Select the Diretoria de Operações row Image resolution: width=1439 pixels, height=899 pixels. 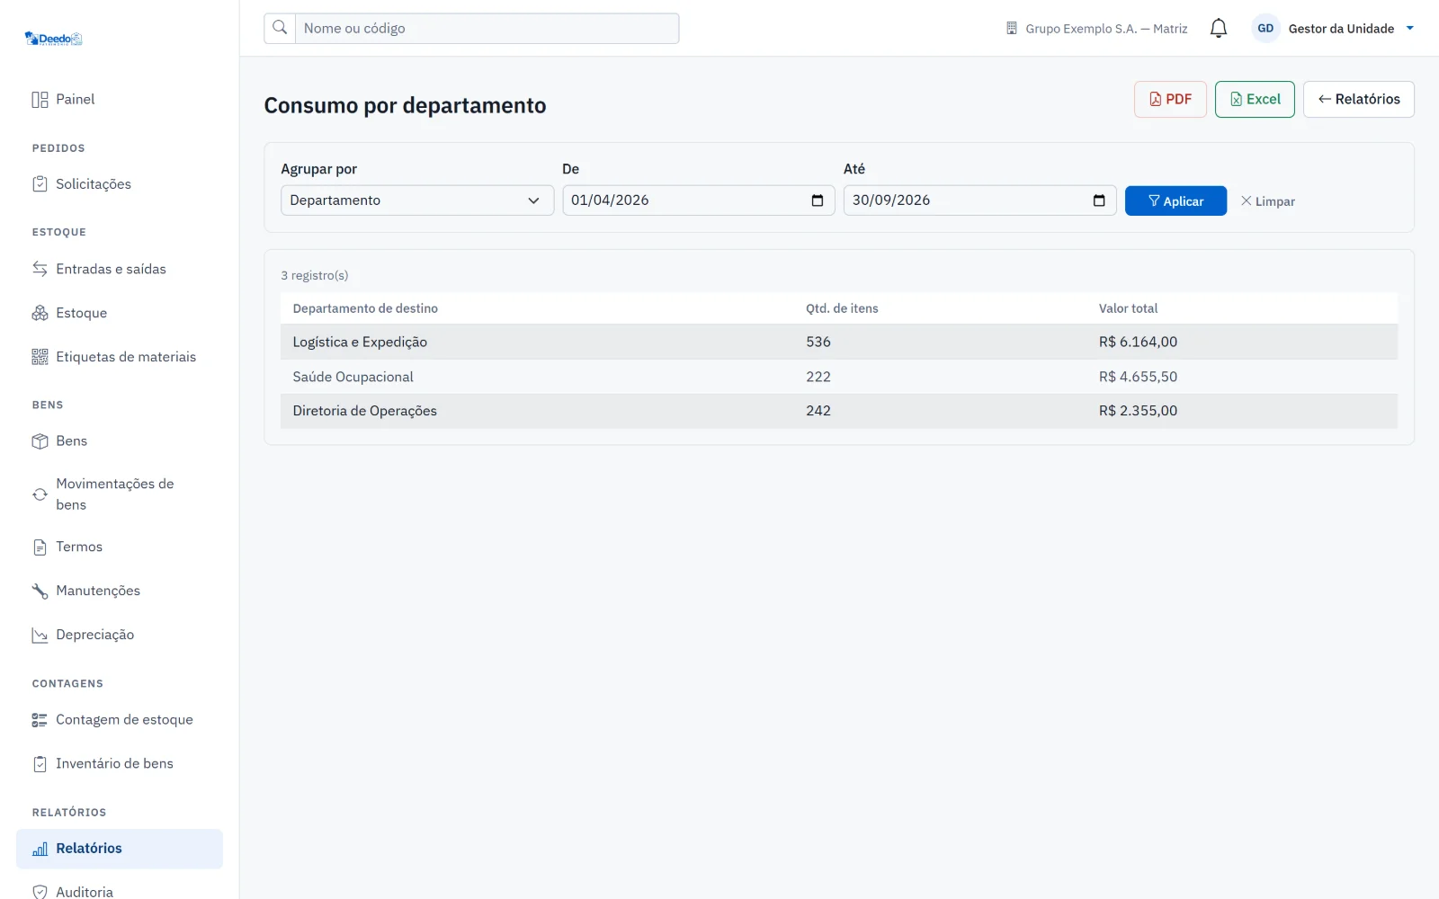(839, 411)
